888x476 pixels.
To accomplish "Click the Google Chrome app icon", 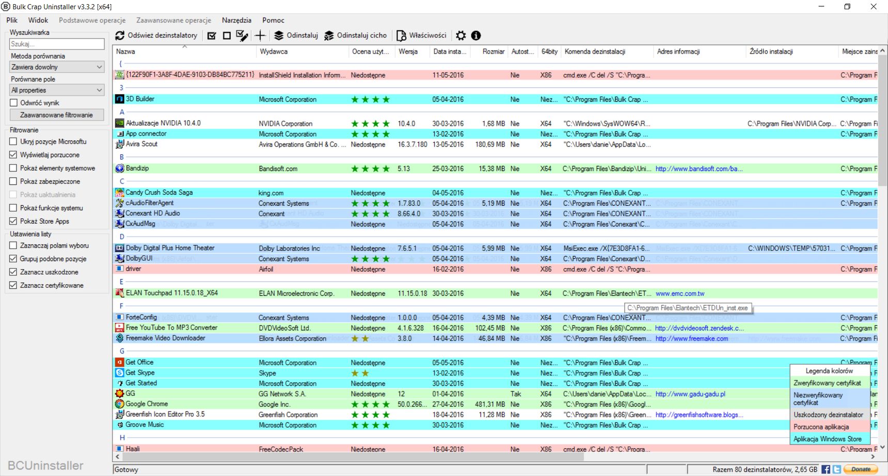I will (120, 404).
